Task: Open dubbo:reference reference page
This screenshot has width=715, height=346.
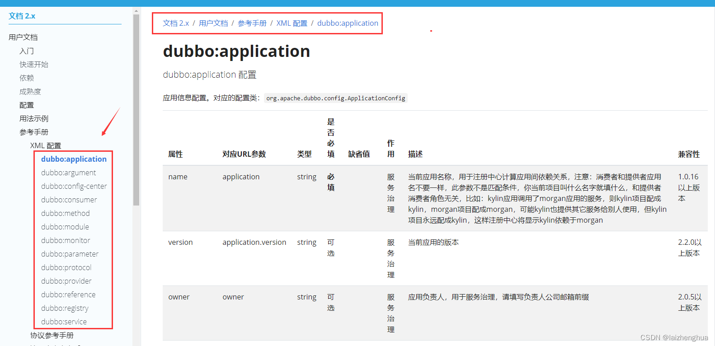Action: tap(68, 295)
